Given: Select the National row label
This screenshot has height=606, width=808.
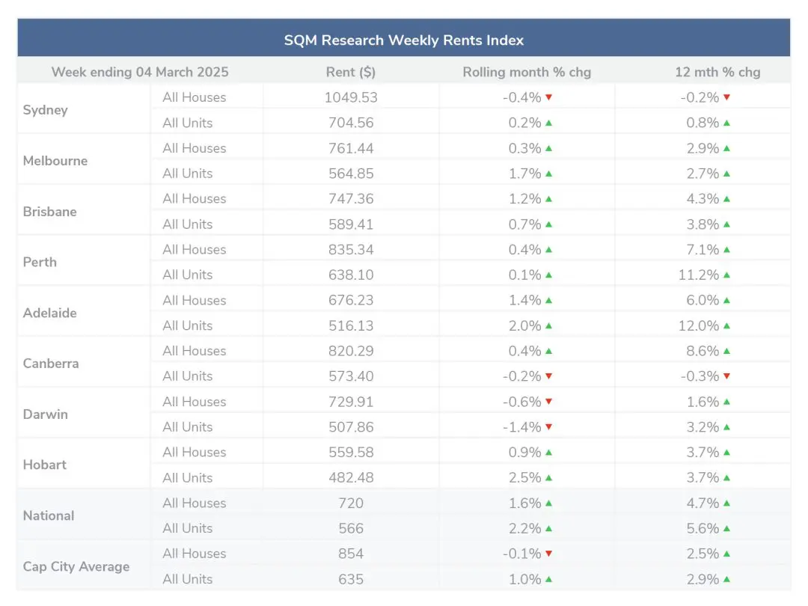Looking at the screenshot, I should (49, 515).
